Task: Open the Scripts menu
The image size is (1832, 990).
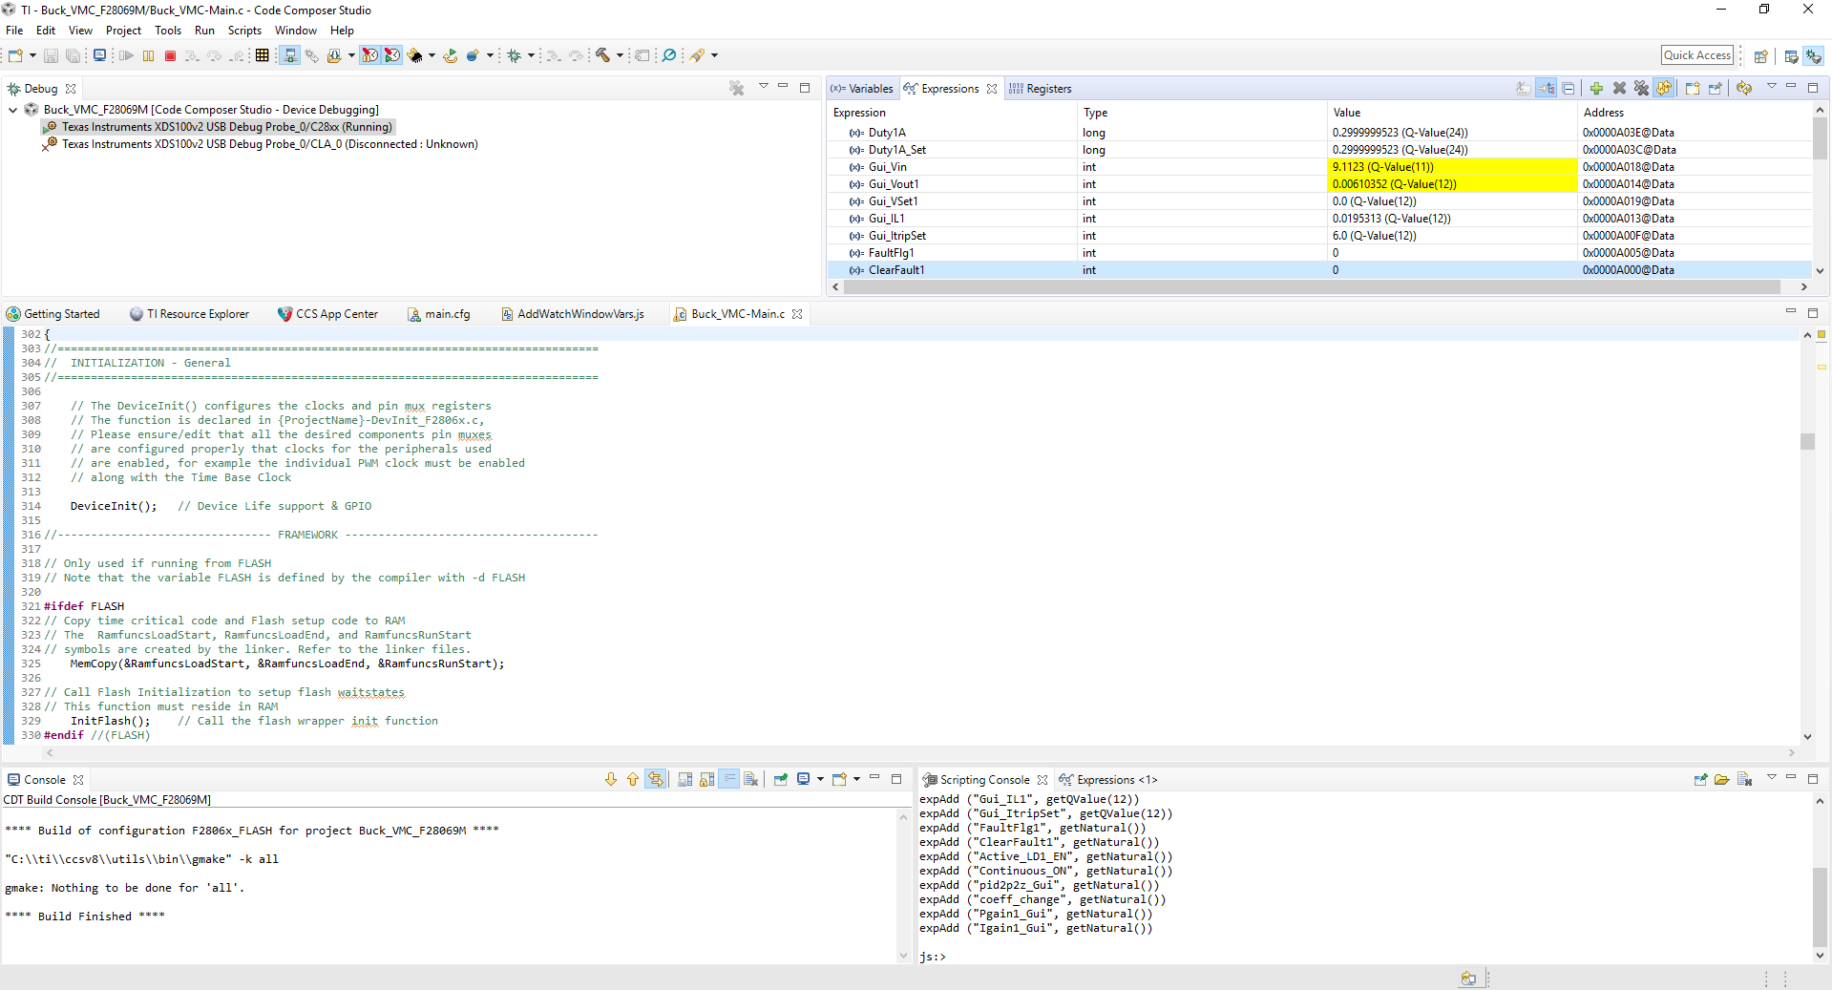Action: (x=244, y=31)
